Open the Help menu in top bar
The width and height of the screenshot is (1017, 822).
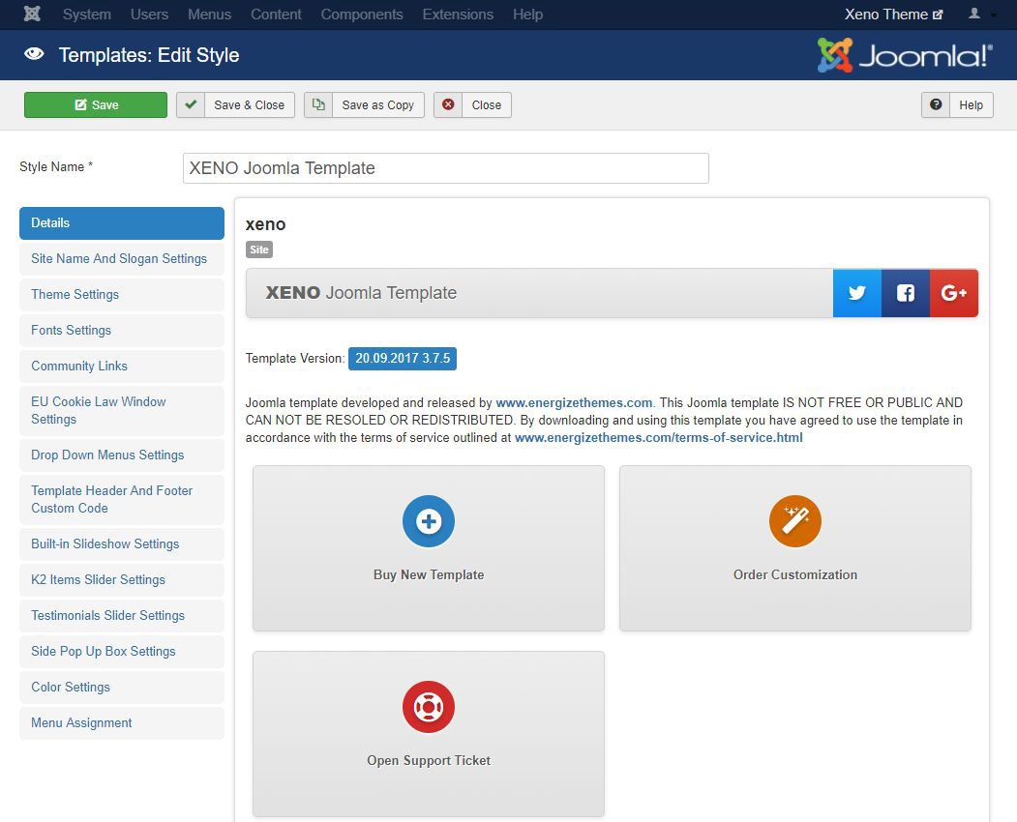[528, 15]
